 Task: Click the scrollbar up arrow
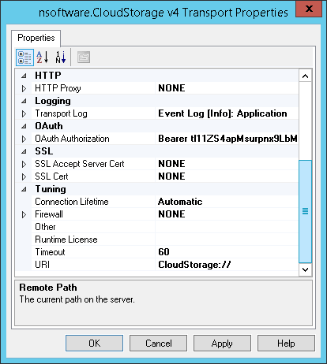[306, 76]
